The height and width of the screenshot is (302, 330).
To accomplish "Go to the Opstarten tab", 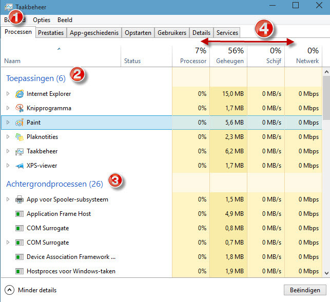I will (138, 33).
